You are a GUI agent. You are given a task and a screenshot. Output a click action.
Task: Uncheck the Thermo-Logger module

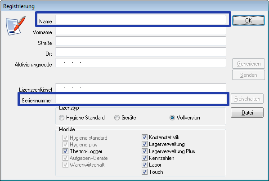tap(65, 151)
